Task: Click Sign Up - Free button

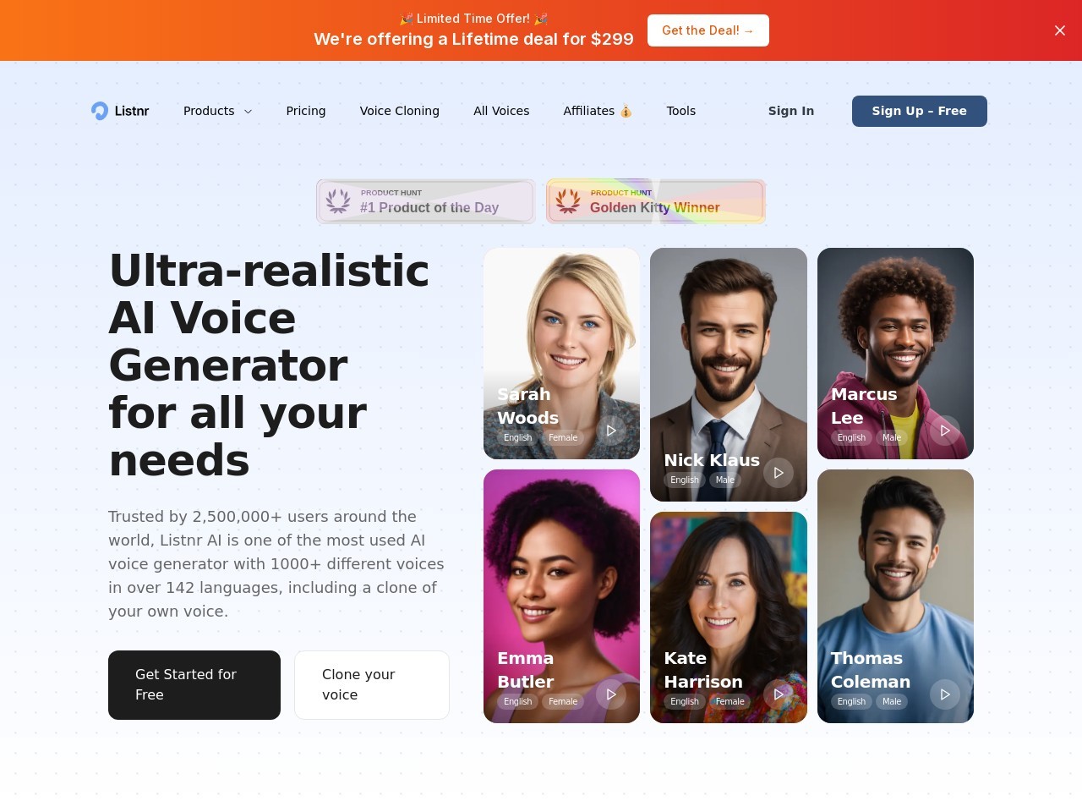Action: pos(920,111)
